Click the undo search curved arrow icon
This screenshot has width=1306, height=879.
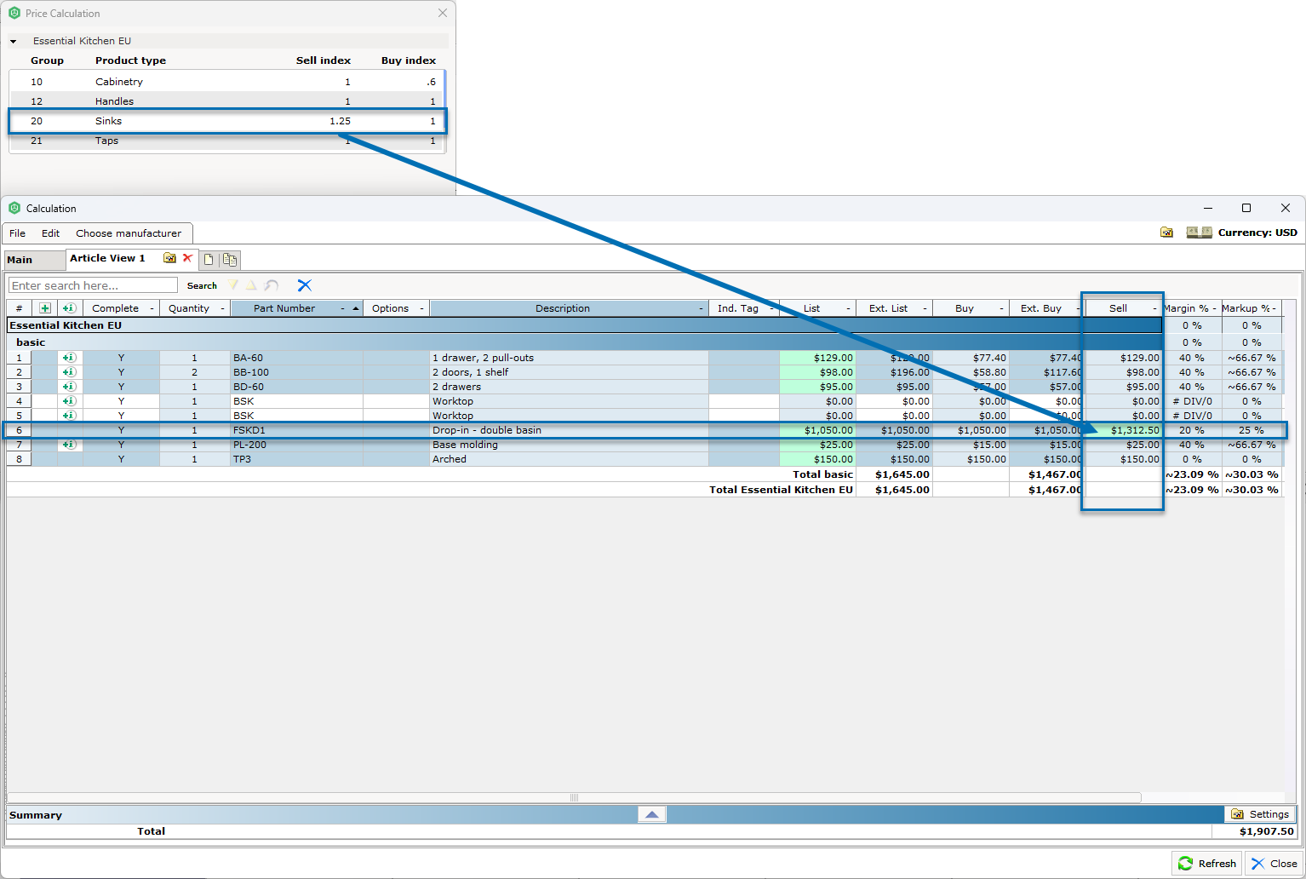(x=271, y=284)
